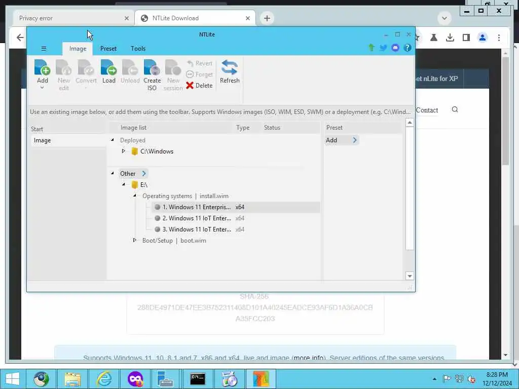Click NTLite scrollbar down arrow

pyautogui.click(x=410, y=276)
